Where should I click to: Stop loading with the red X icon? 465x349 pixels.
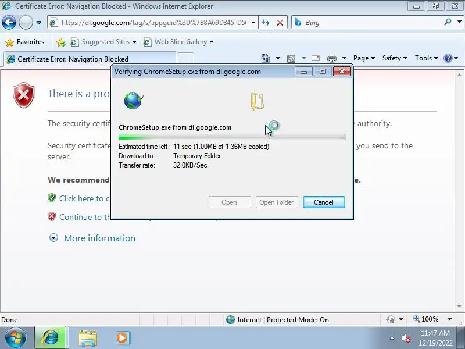click(x=280, y=23)
